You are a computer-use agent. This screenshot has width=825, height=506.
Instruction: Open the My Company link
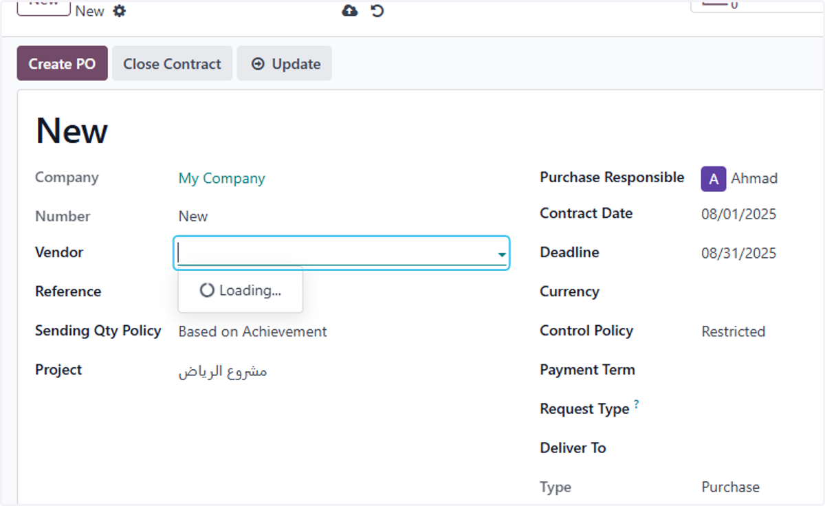[221, 178]
